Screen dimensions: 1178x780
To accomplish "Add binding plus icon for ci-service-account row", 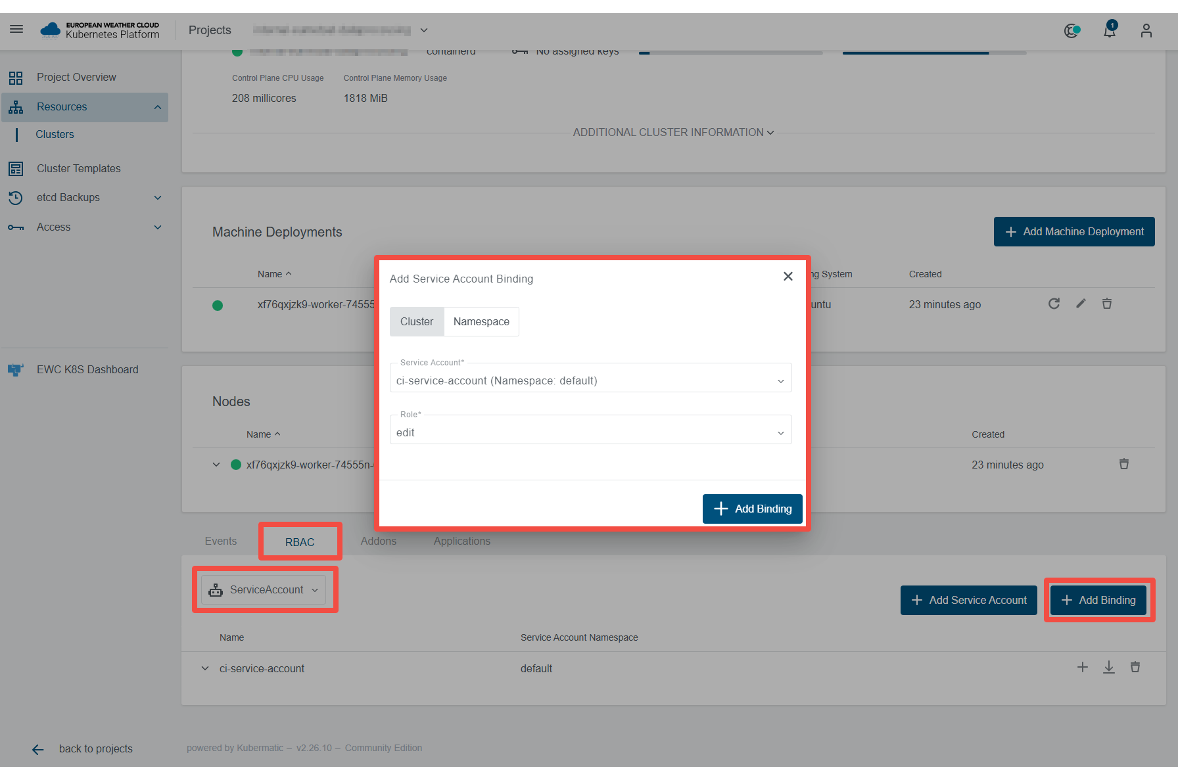I will click(x=1083, y=668).
